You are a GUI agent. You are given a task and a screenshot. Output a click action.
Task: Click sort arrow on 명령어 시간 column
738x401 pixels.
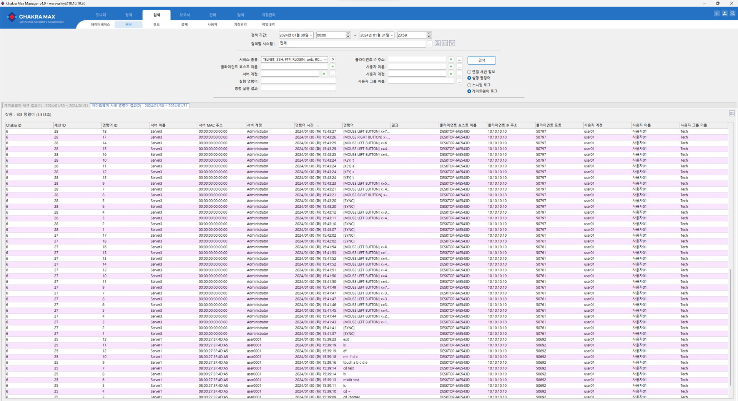click(x=318, y=125)
